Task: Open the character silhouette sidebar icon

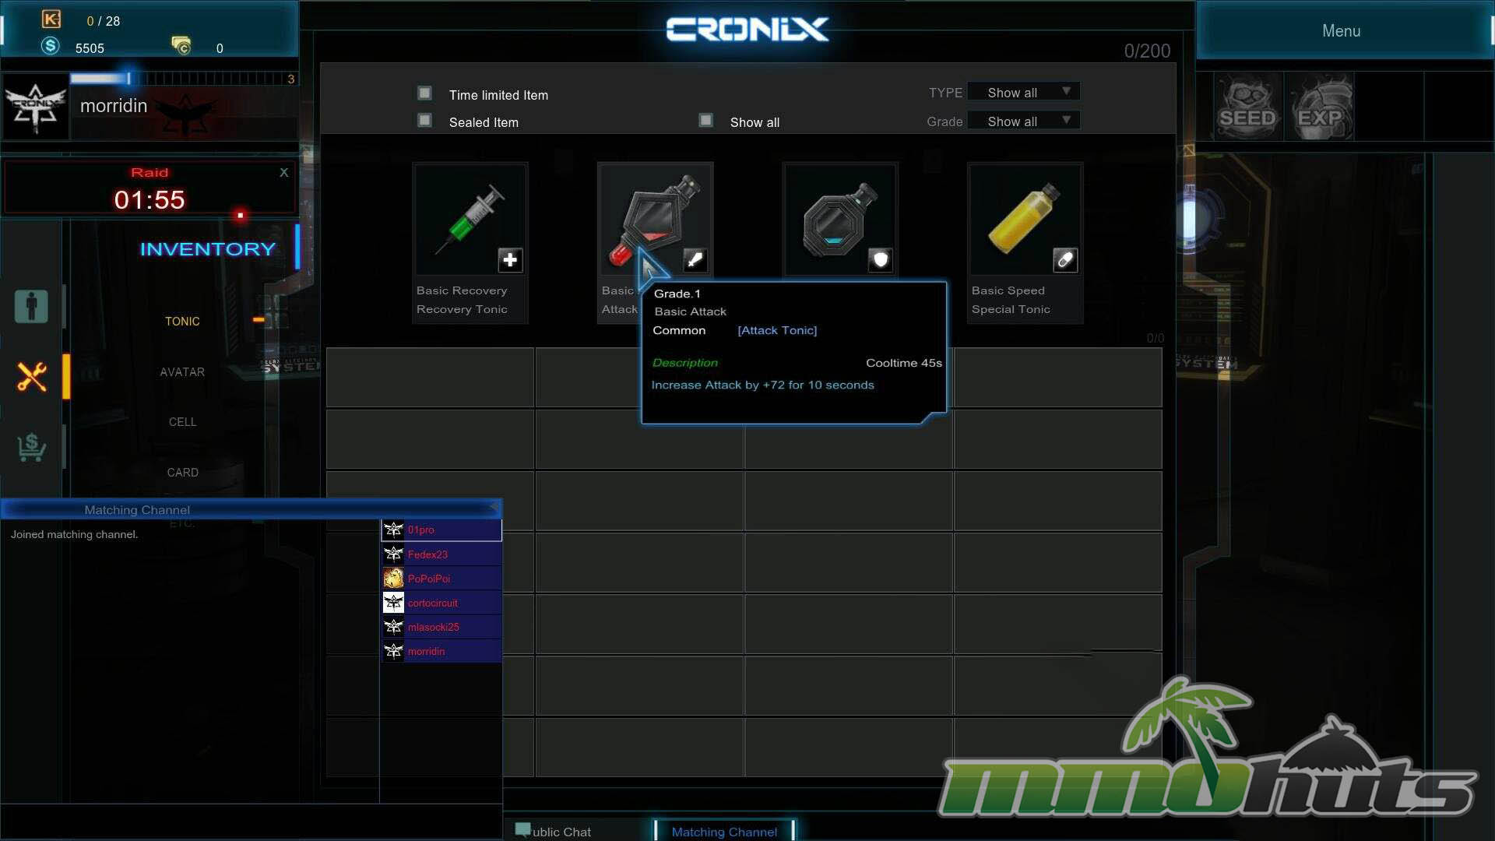Action: coord(31,306)
